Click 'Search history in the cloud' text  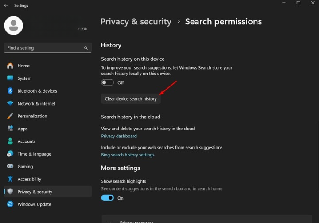(x=131, y=117)
